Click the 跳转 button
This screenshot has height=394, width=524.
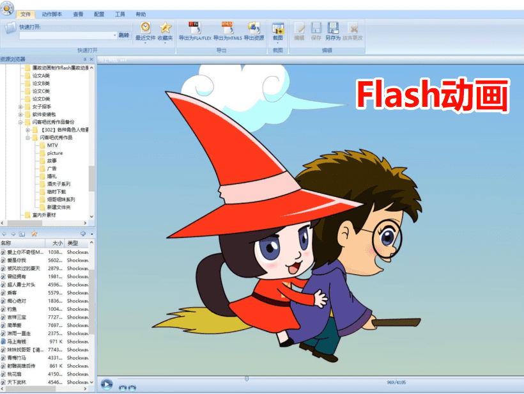pyautogui.click(x=123, y=35)
